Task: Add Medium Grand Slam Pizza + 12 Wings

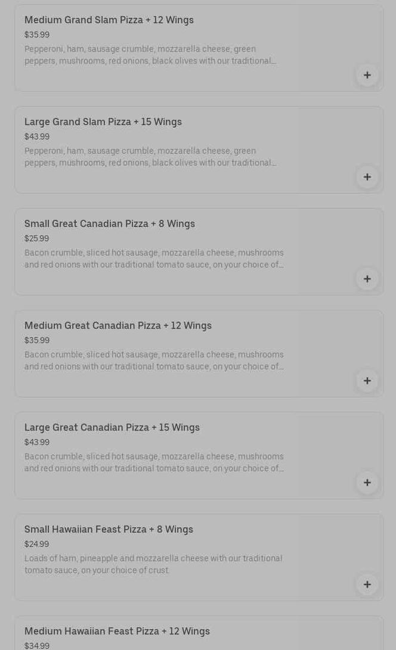Action: (x=367, y=75)
